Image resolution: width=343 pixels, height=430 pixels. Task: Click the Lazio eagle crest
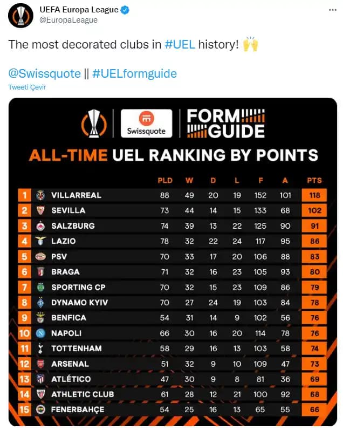coord(40,241)
